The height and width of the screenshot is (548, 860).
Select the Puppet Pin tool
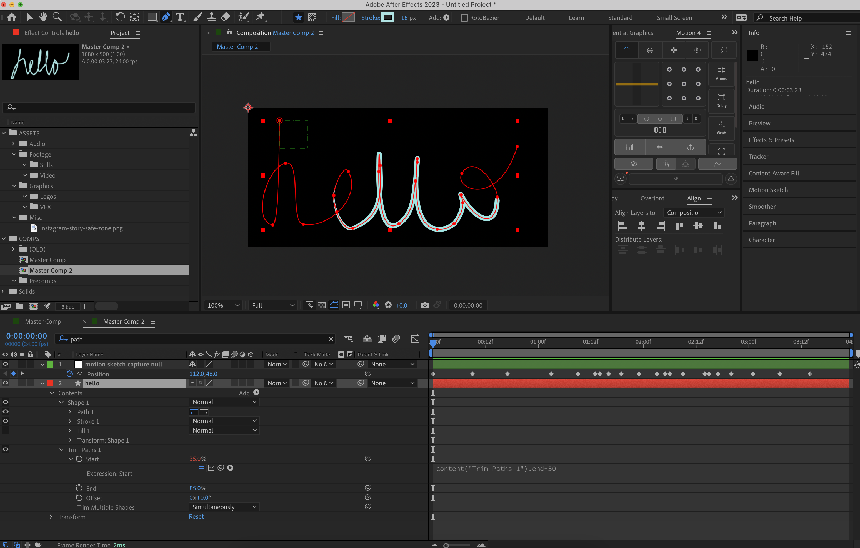[x=260, y=17]
